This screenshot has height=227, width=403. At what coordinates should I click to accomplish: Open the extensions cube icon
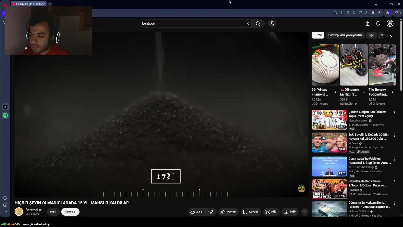coord(387,13)
